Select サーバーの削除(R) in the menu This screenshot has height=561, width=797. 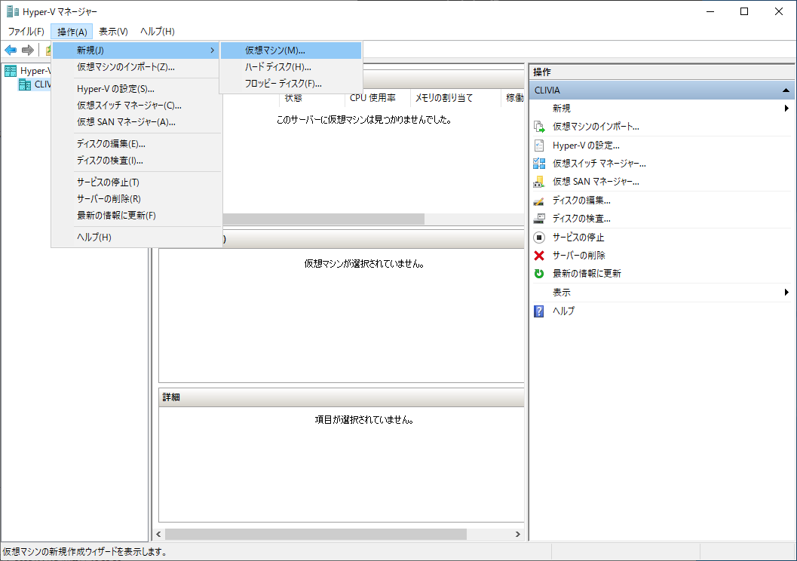tap(136, 199)
